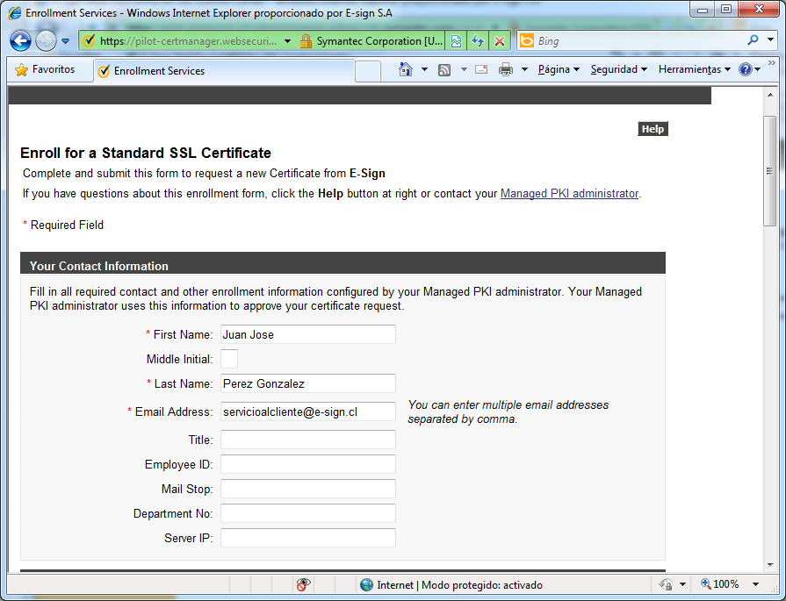Click the security lock icon in address bar
Viewport: 786px width, 601px height.
coord(306,41)
